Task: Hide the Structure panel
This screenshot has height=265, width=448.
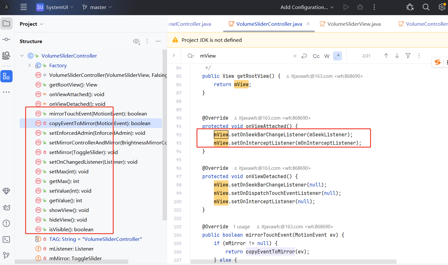Action: click(x=158, y=41)
